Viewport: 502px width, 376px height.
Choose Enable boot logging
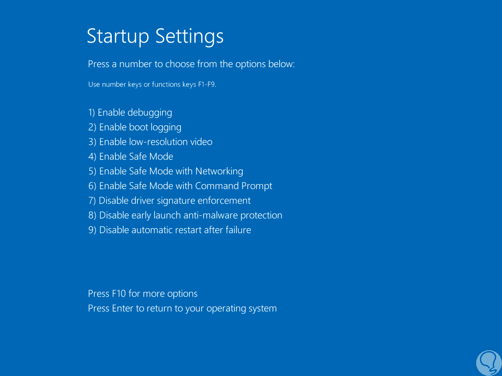click(135, 127)
